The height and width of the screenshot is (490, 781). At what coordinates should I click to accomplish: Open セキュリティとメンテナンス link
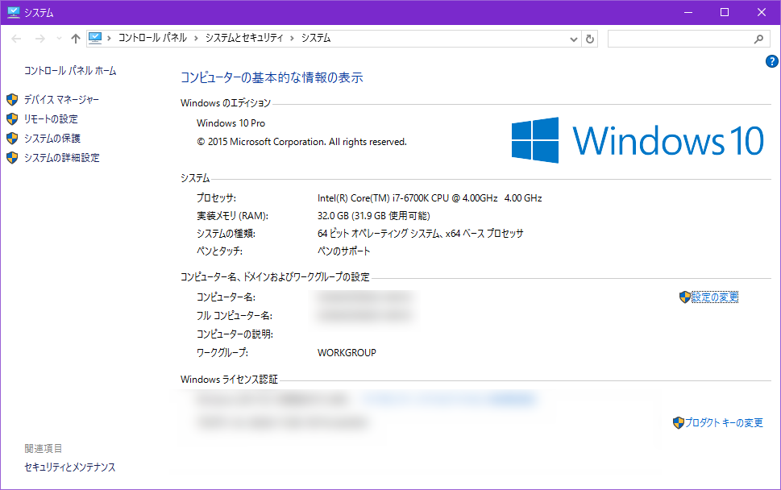[x=70, y=467]
